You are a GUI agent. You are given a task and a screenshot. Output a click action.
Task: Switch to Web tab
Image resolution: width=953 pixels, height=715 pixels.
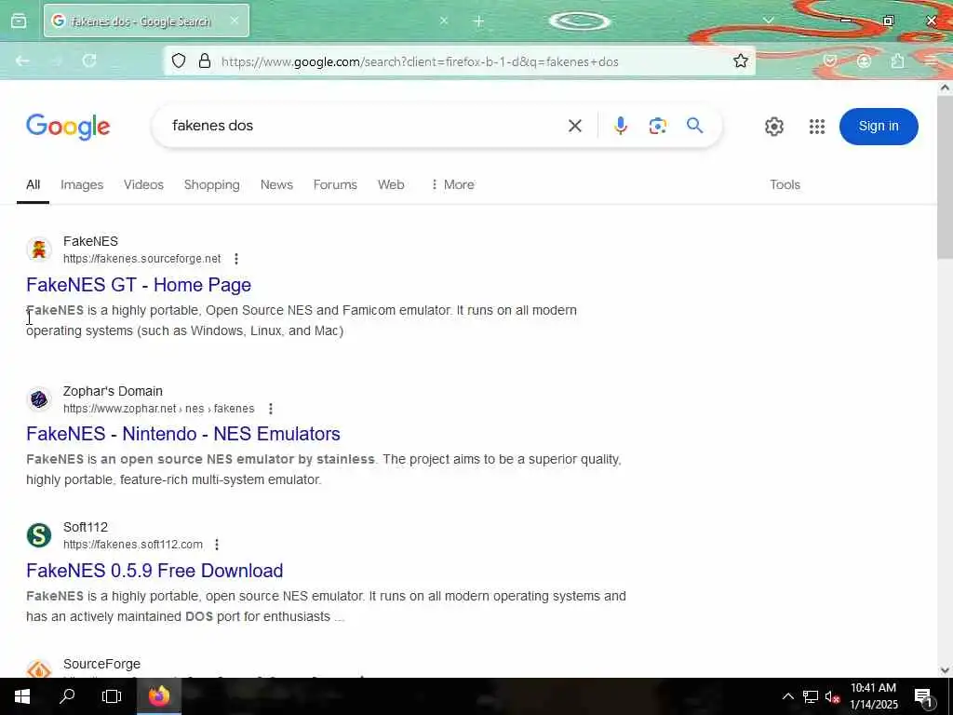coord(391,185)
